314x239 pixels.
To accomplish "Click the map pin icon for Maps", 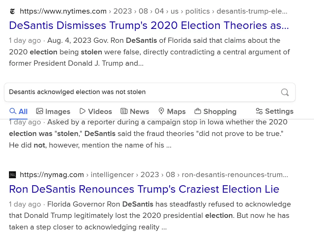I will pos(161,111).
